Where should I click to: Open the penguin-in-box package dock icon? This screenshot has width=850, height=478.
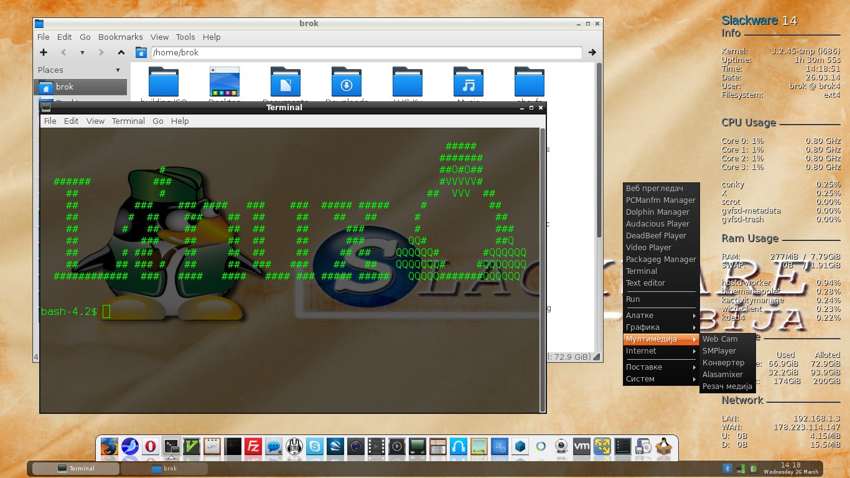[664, 446]
